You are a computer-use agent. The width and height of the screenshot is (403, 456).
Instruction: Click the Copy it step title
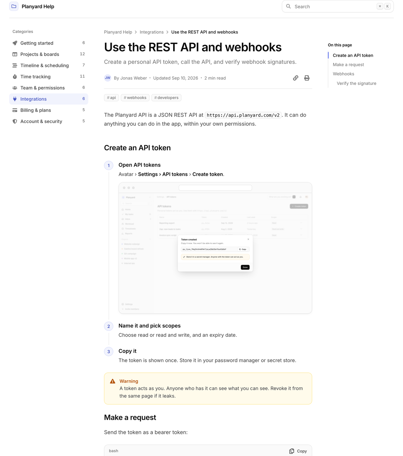[128, 351]
